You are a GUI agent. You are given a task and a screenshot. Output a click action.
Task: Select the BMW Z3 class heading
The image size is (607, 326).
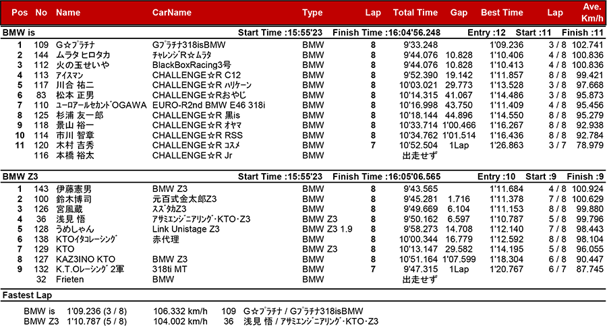pyautogui.click(x=20, y=176)
